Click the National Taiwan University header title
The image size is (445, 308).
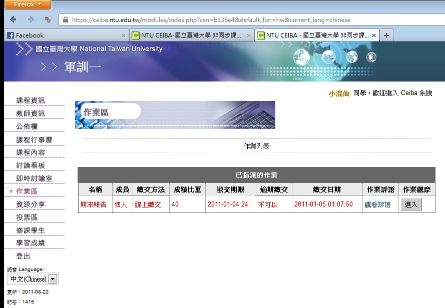tap(99, 49)
